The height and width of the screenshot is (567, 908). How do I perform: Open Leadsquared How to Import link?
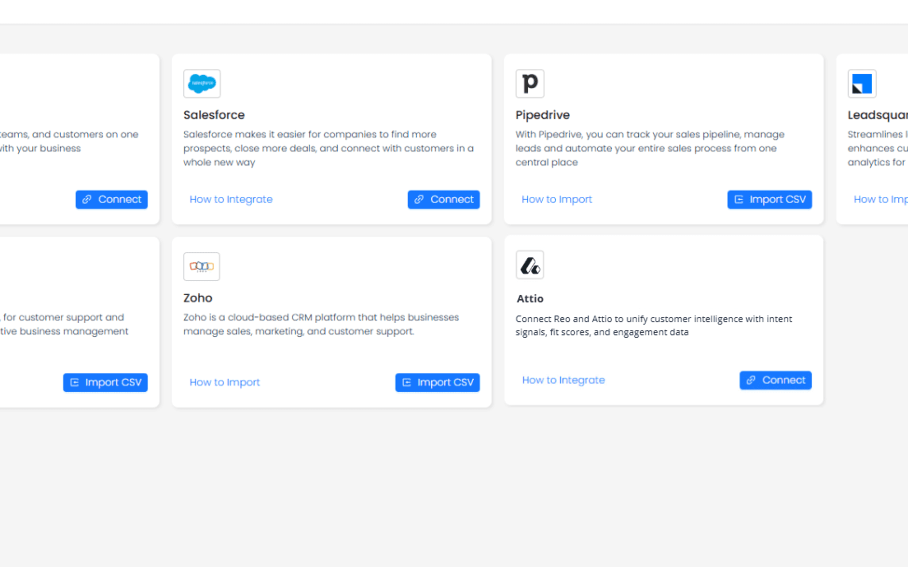click(x=880, y=200)
